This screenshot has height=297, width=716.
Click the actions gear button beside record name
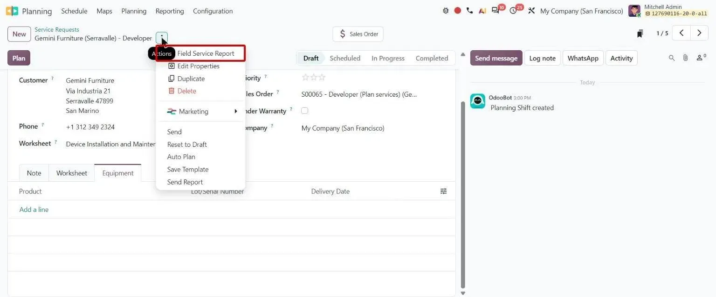pos(162,38)
